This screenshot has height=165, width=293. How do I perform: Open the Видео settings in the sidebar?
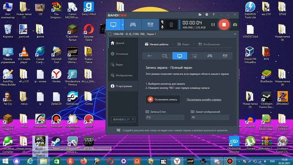(123, 65)
